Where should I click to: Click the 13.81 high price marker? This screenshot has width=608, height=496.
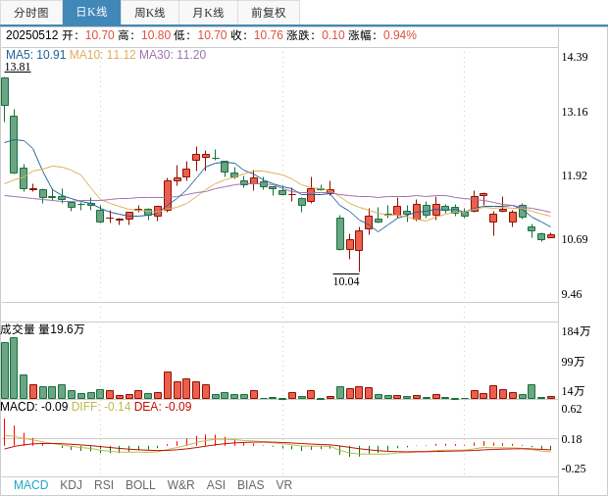coord(18,67)
